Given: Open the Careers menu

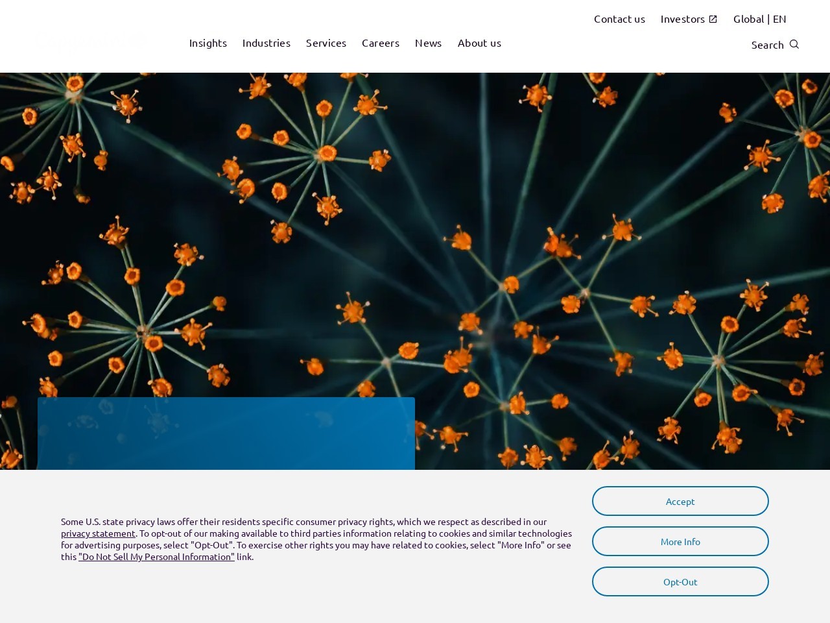Looking at the screenshot, I should pos(381,43).
